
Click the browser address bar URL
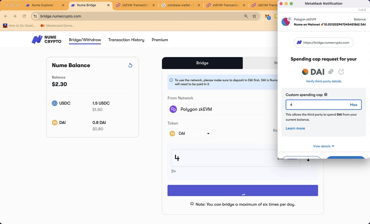(61, 16)
